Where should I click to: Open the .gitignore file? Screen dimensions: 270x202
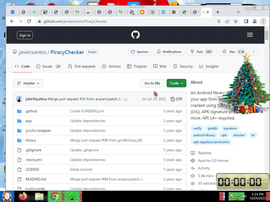tap(33, 150)
